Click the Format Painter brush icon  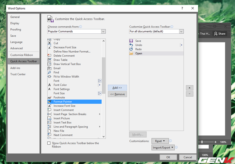tap(50, 102)
